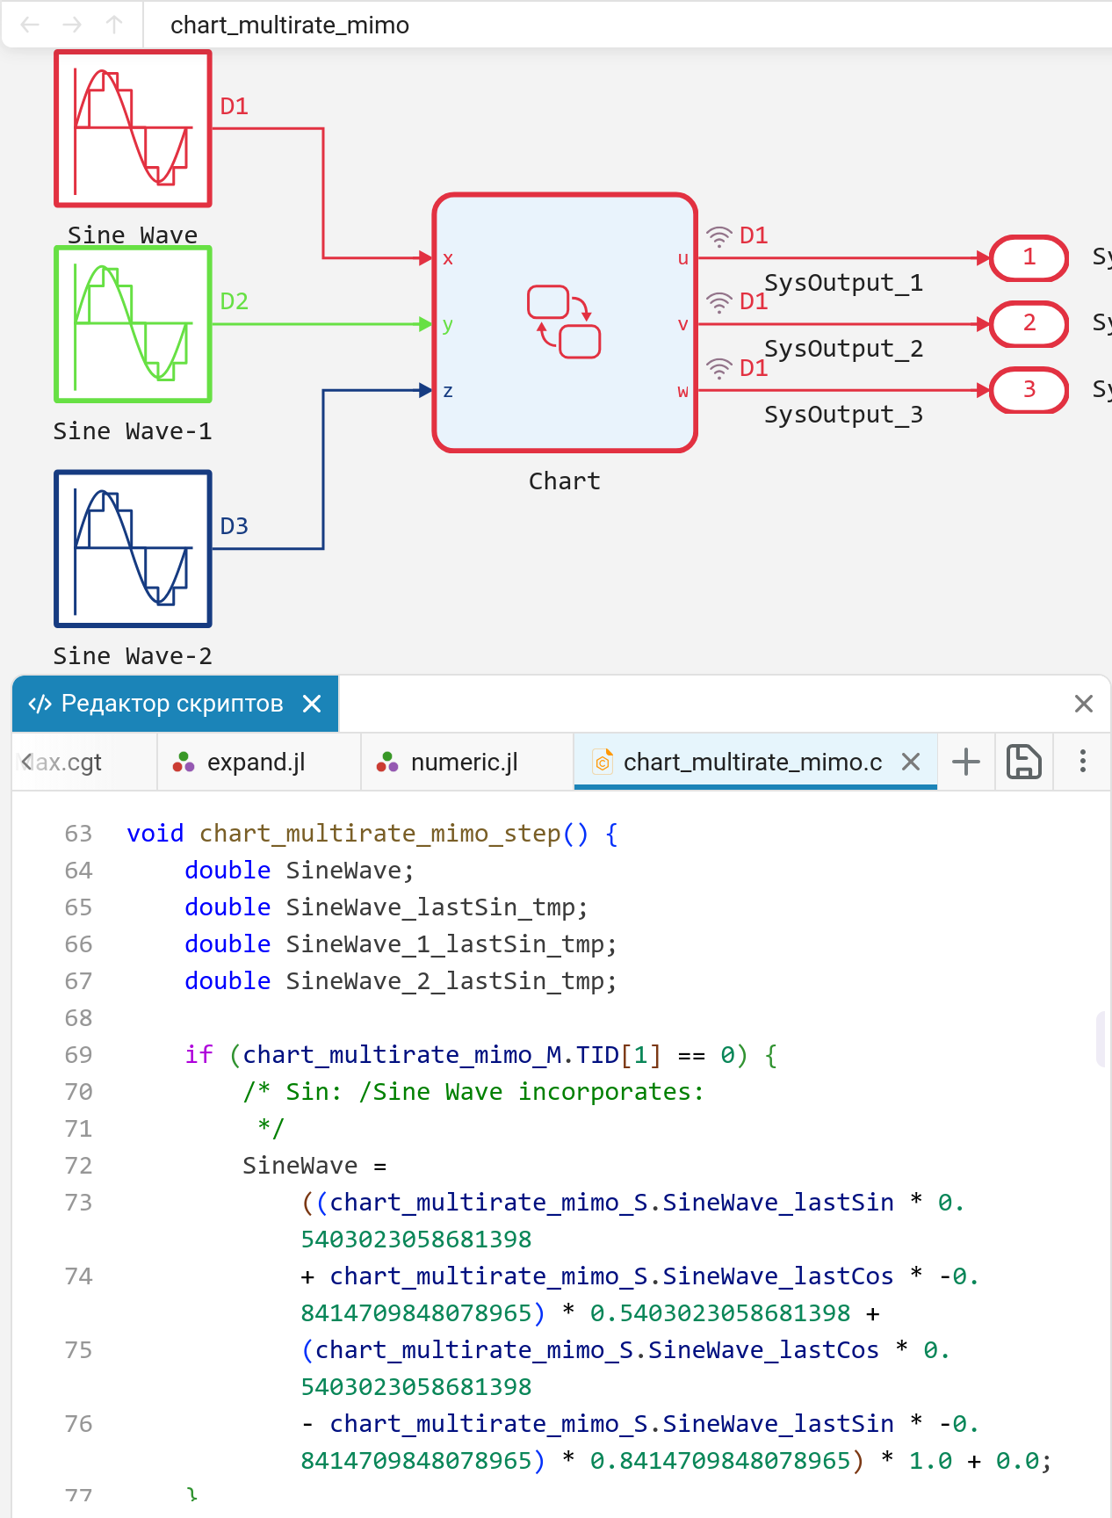Click the Chart block name label
Viewport: 1112px width, 1518px height.
(565, 481)
